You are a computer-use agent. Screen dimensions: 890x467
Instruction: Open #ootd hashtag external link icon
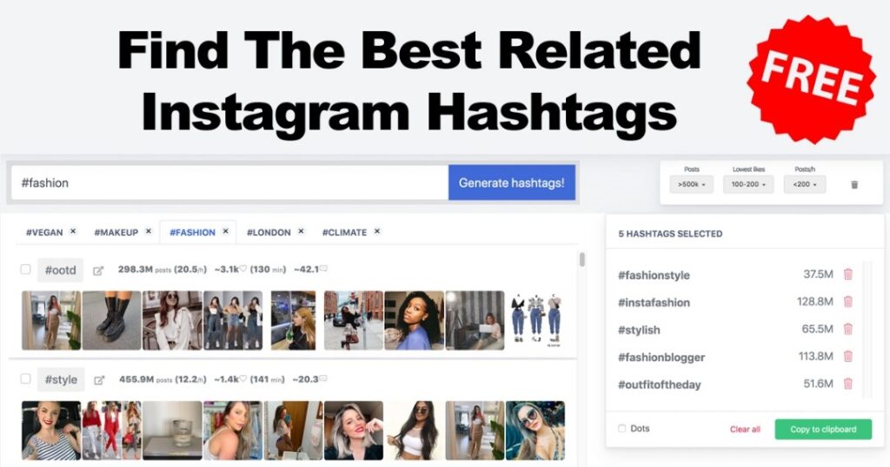tap(98, 271)
